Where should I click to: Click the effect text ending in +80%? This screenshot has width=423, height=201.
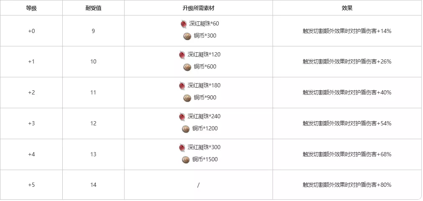coord(347,185)
